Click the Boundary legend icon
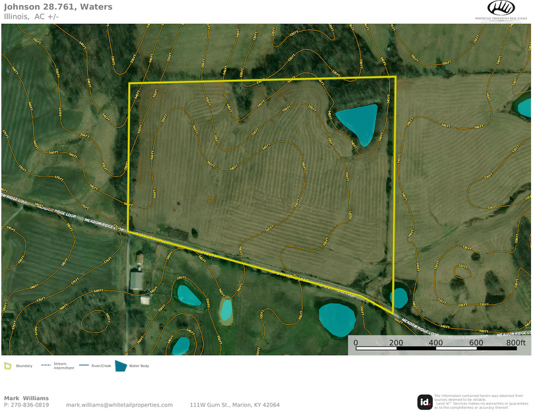This screenshot has height=412, width=533. click(x=7, y=366)
